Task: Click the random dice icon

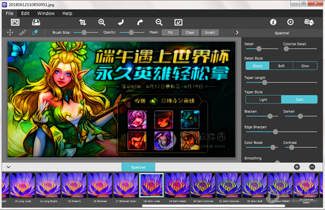Action: [309, 22]
